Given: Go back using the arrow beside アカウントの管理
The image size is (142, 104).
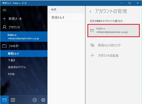Looking at the screenshot, I should pos(90,12).
